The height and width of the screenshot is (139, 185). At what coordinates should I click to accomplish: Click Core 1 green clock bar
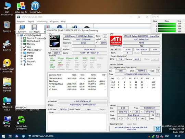[x=167, y=26]
